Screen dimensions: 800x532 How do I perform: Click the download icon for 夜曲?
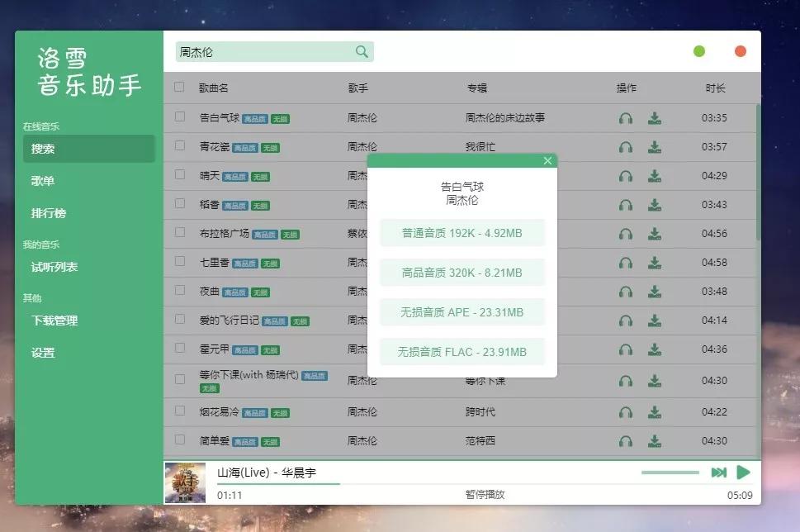click(655, 291)
